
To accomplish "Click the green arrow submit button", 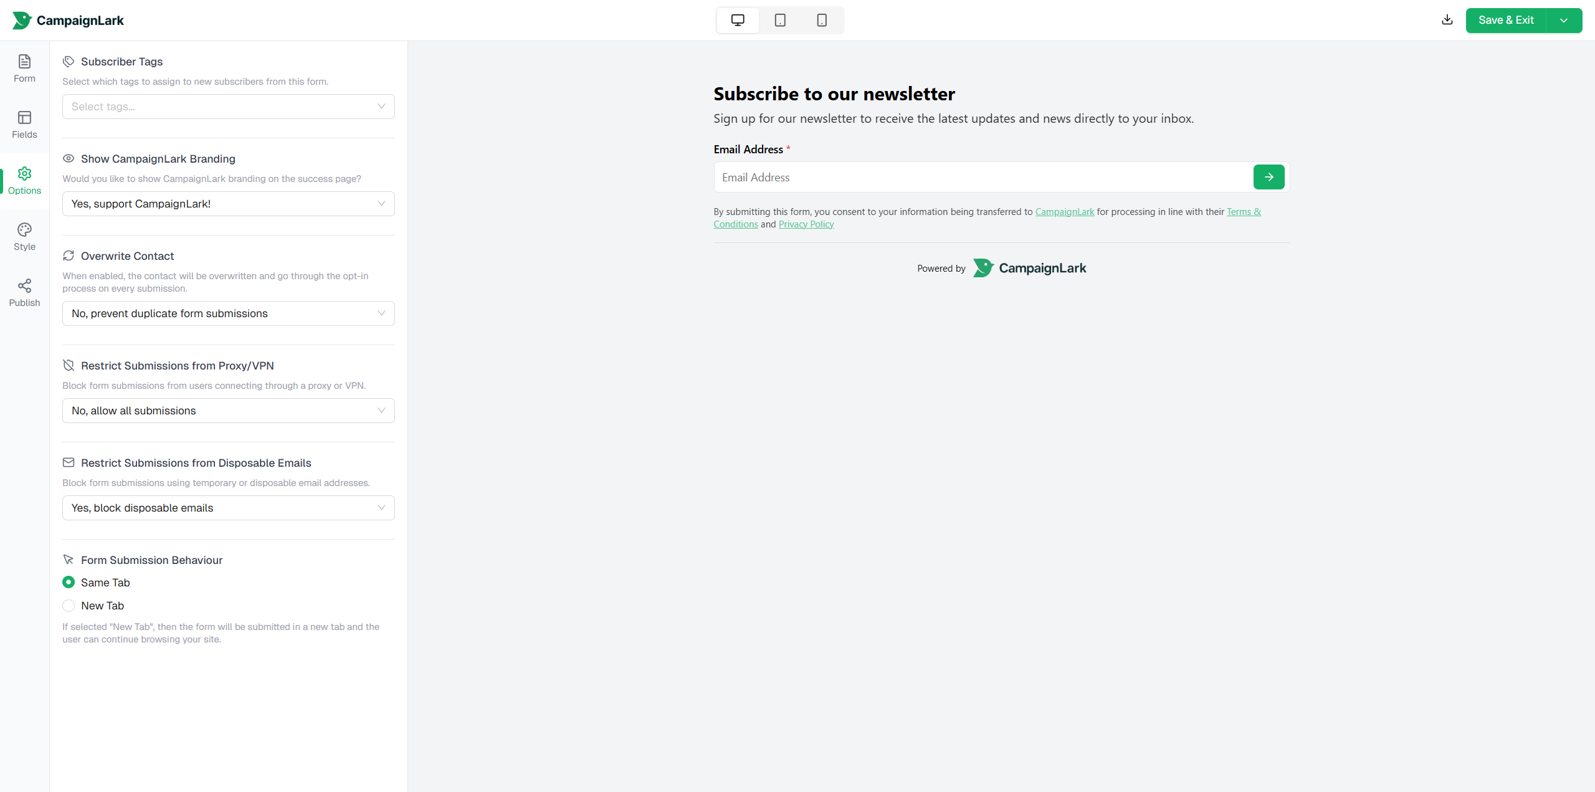I will pos(1269,177).
